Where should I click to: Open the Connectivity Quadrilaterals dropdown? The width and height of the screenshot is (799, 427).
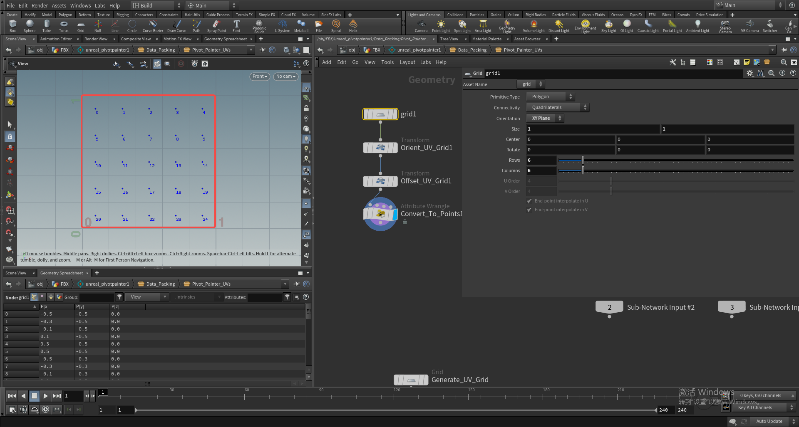pos(558,107)
